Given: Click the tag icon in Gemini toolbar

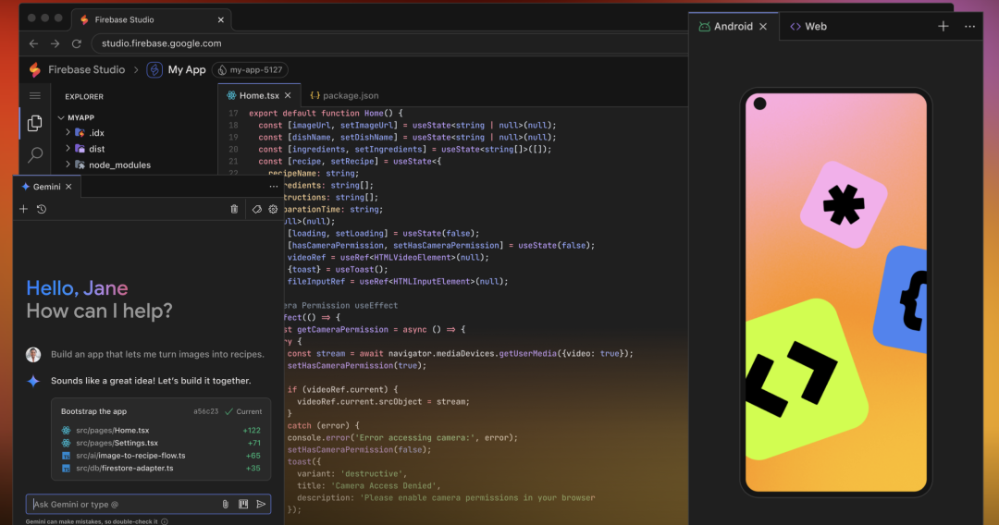Looking at the screenshot, I should tap(257, 209).
